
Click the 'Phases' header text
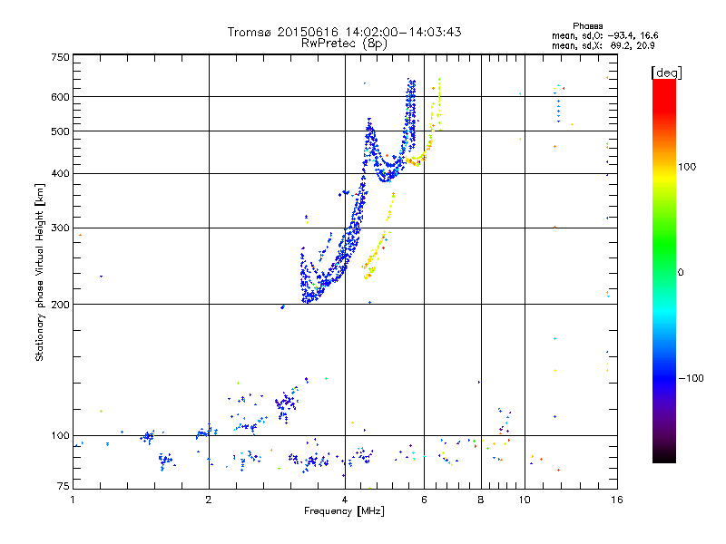point(587,26)
